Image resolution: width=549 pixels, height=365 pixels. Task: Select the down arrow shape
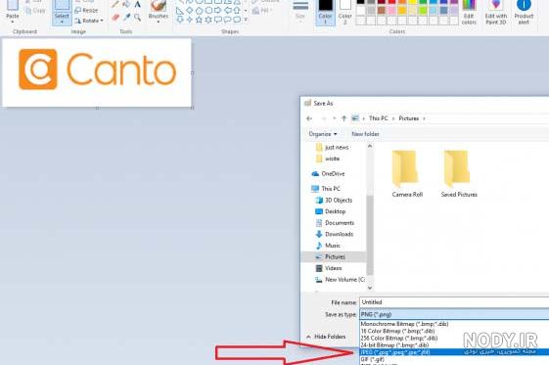tap(180, 20)
